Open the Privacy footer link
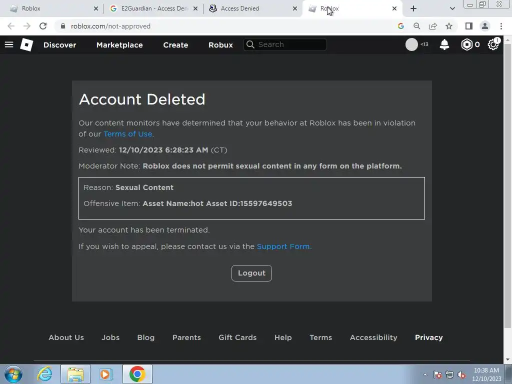The image size is (512, 384). (428, 337)
